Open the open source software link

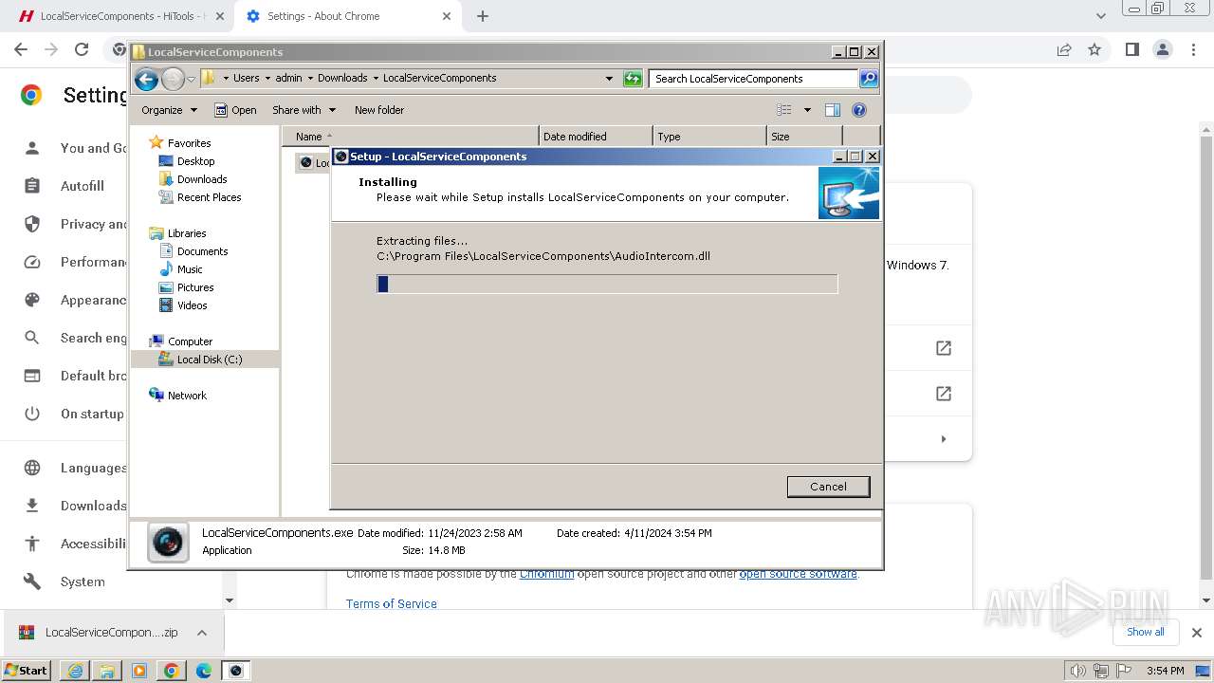[798, 574]
